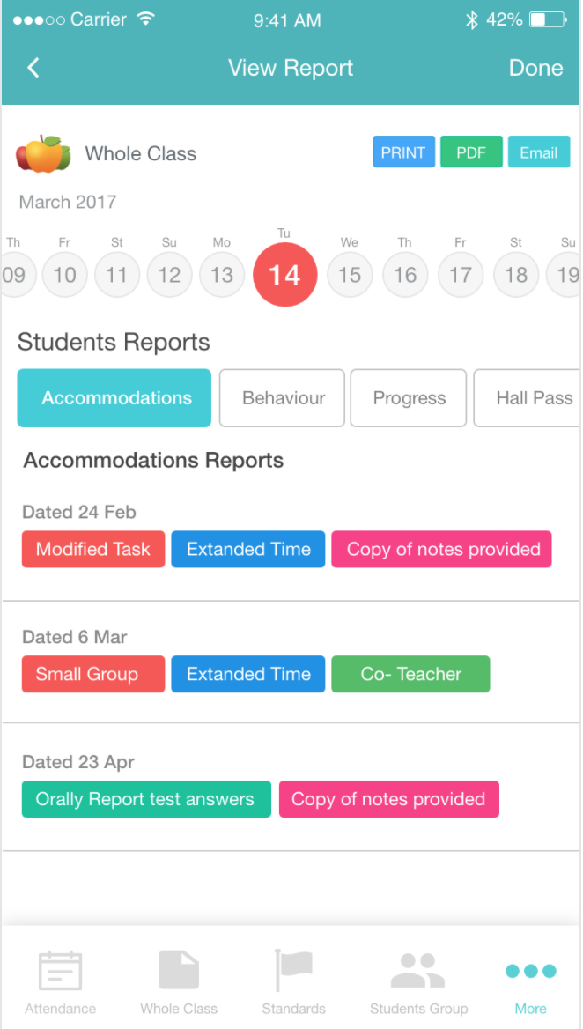The image size is (583, 1029).
Task: Open the Progress reports tab
Action: tap(409, 398)
